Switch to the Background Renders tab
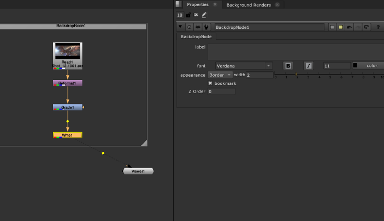Image resolution: width=384 pixels, height=221 pixels. [x=249, y=5]
